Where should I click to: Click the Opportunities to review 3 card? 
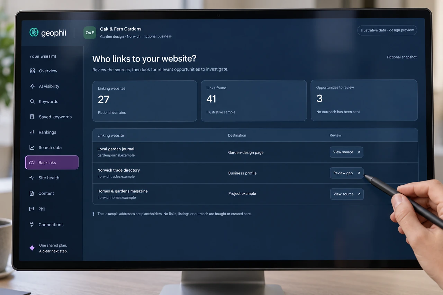(x=364, y=100)
